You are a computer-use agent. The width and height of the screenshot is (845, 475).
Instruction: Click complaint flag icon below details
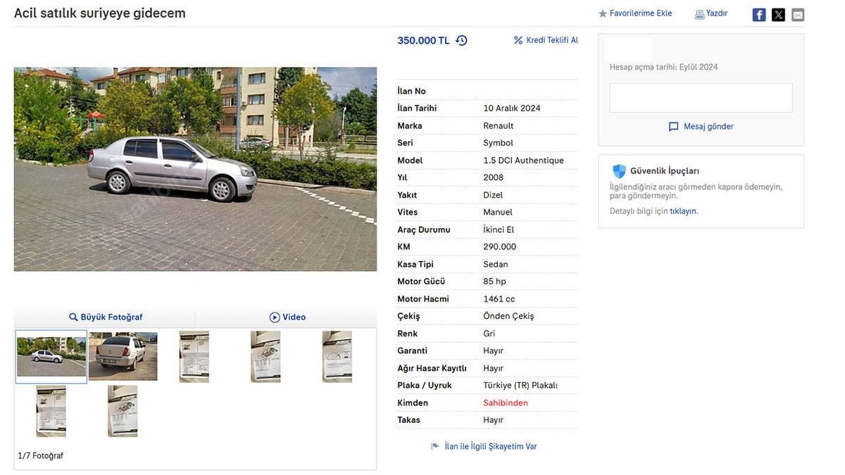click(435, 446)
